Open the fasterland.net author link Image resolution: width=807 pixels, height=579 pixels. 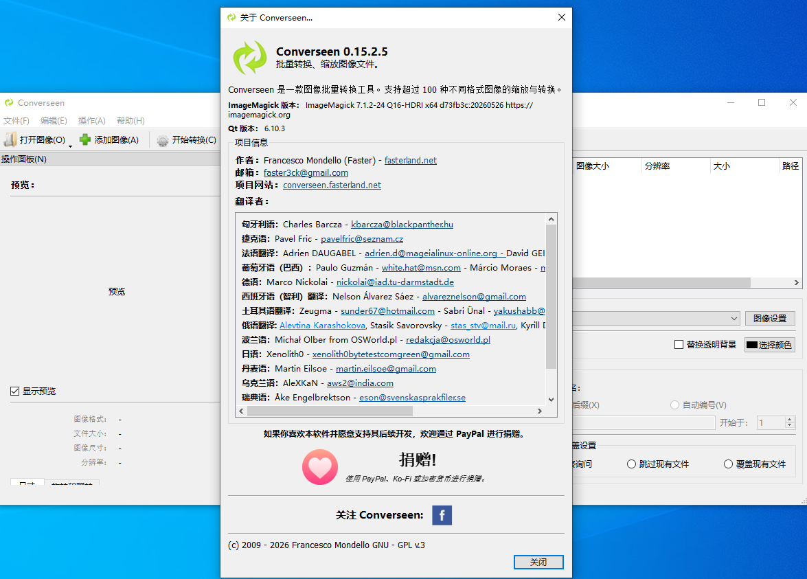click(x=411, y=160)
